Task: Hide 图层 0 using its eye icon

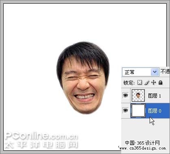Action: pyautogui.click(x=125, y=111)
